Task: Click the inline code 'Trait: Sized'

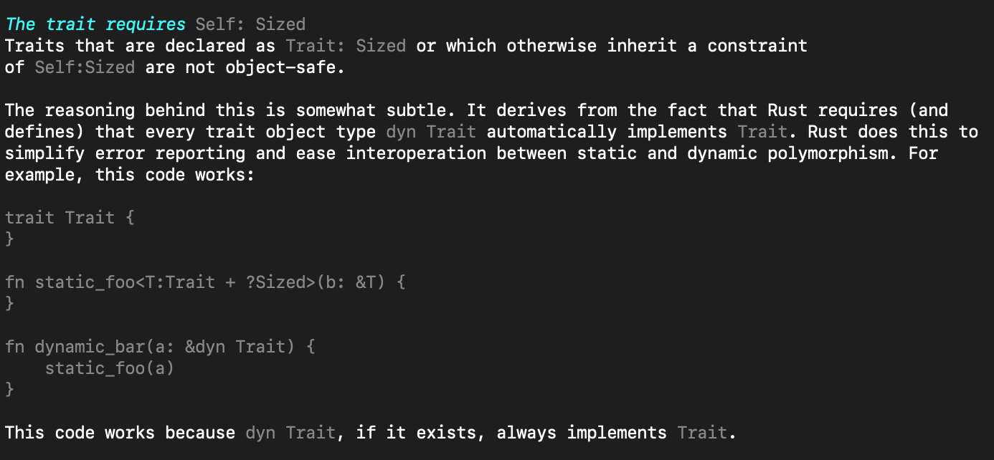Action: click(346, 46)
